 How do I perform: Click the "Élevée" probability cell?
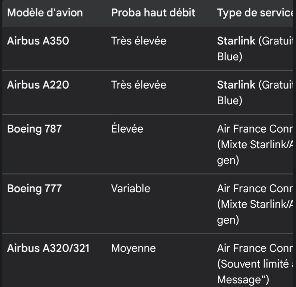[x=127, y=129]
